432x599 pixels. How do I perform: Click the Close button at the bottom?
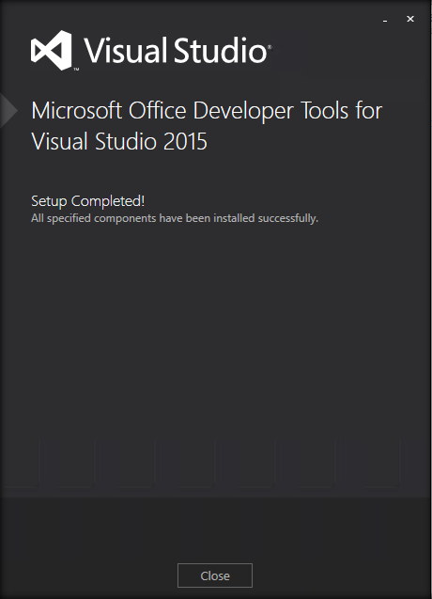coord(215,575)
